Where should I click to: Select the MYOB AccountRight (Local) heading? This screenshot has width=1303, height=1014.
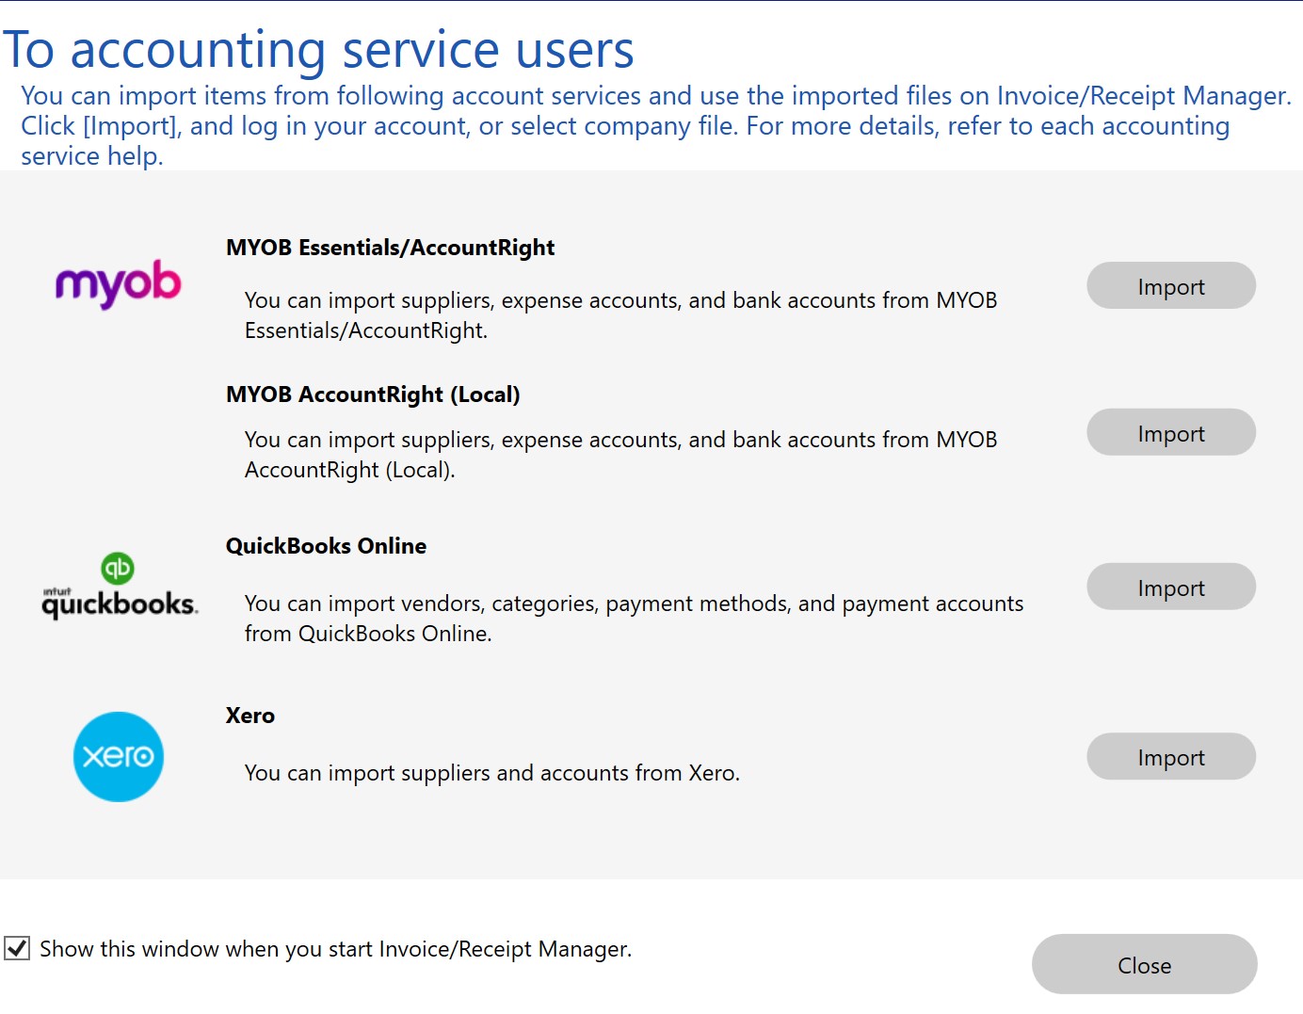tap(373, 394)
